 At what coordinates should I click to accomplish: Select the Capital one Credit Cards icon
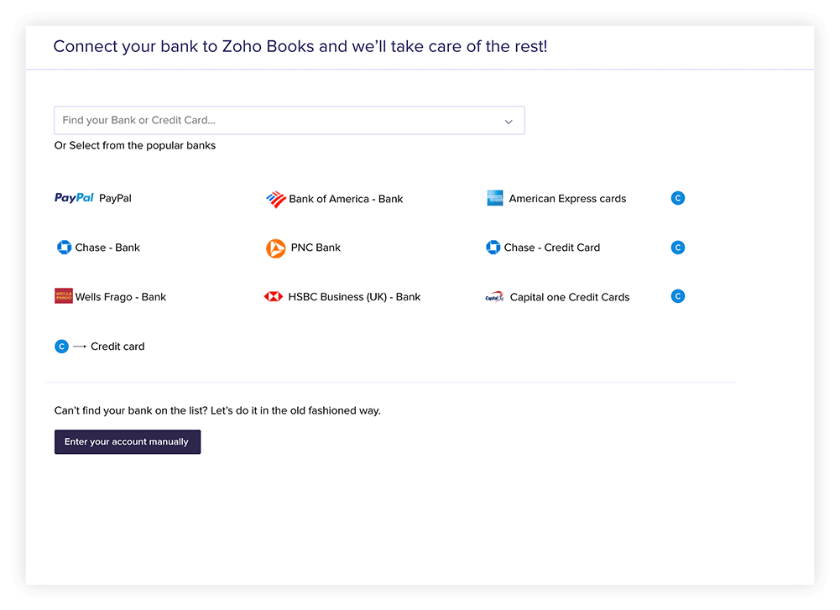[494, 297]
